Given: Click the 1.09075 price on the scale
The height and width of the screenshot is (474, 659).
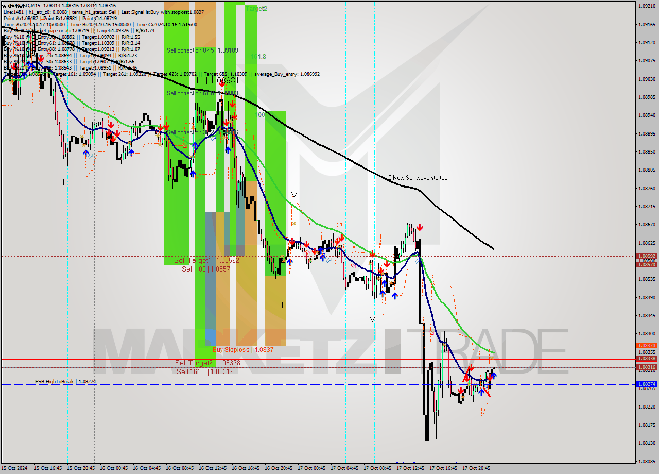Looking at the screenshot, I should [x=647, y=61].
